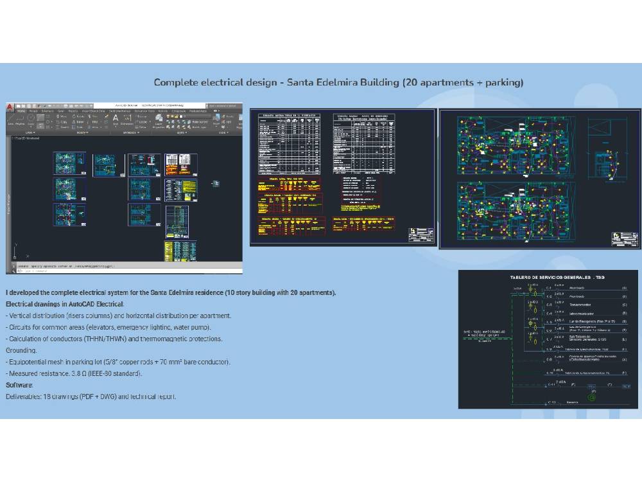
Task: Select the Circle draw tool
Action: pyautogui.click(x=31, y=120)
